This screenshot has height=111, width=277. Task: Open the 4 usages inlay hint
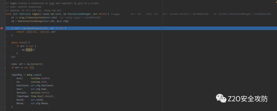(115, 14)
